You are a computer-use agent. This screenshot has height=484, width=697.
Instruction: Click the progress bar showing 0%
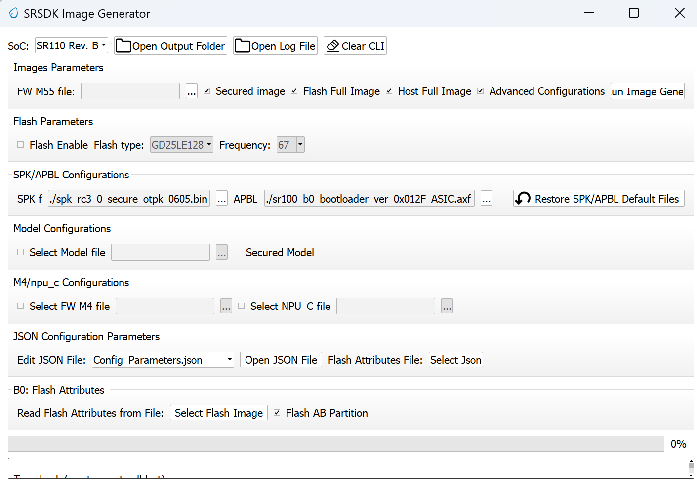336,443
